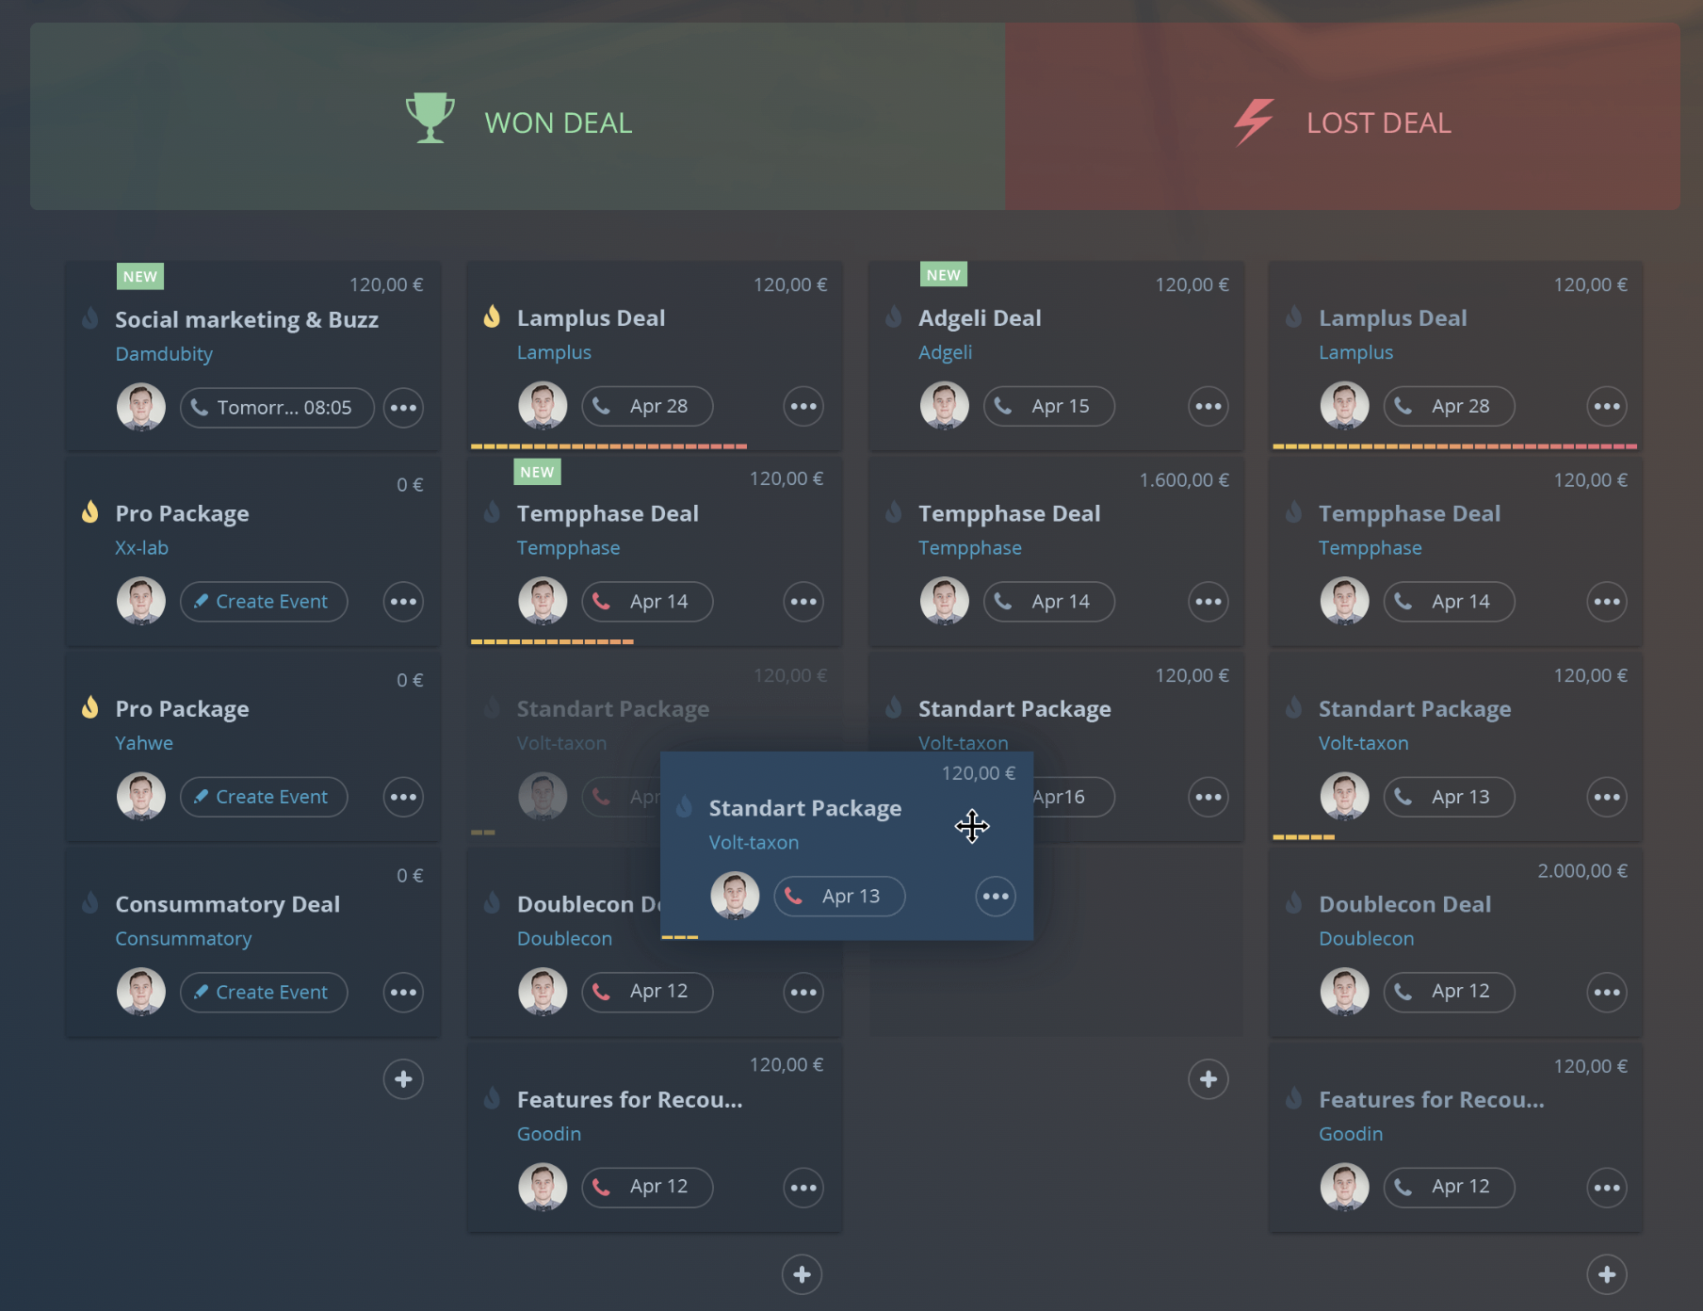Open Adgeli company link

pos(945,352)
